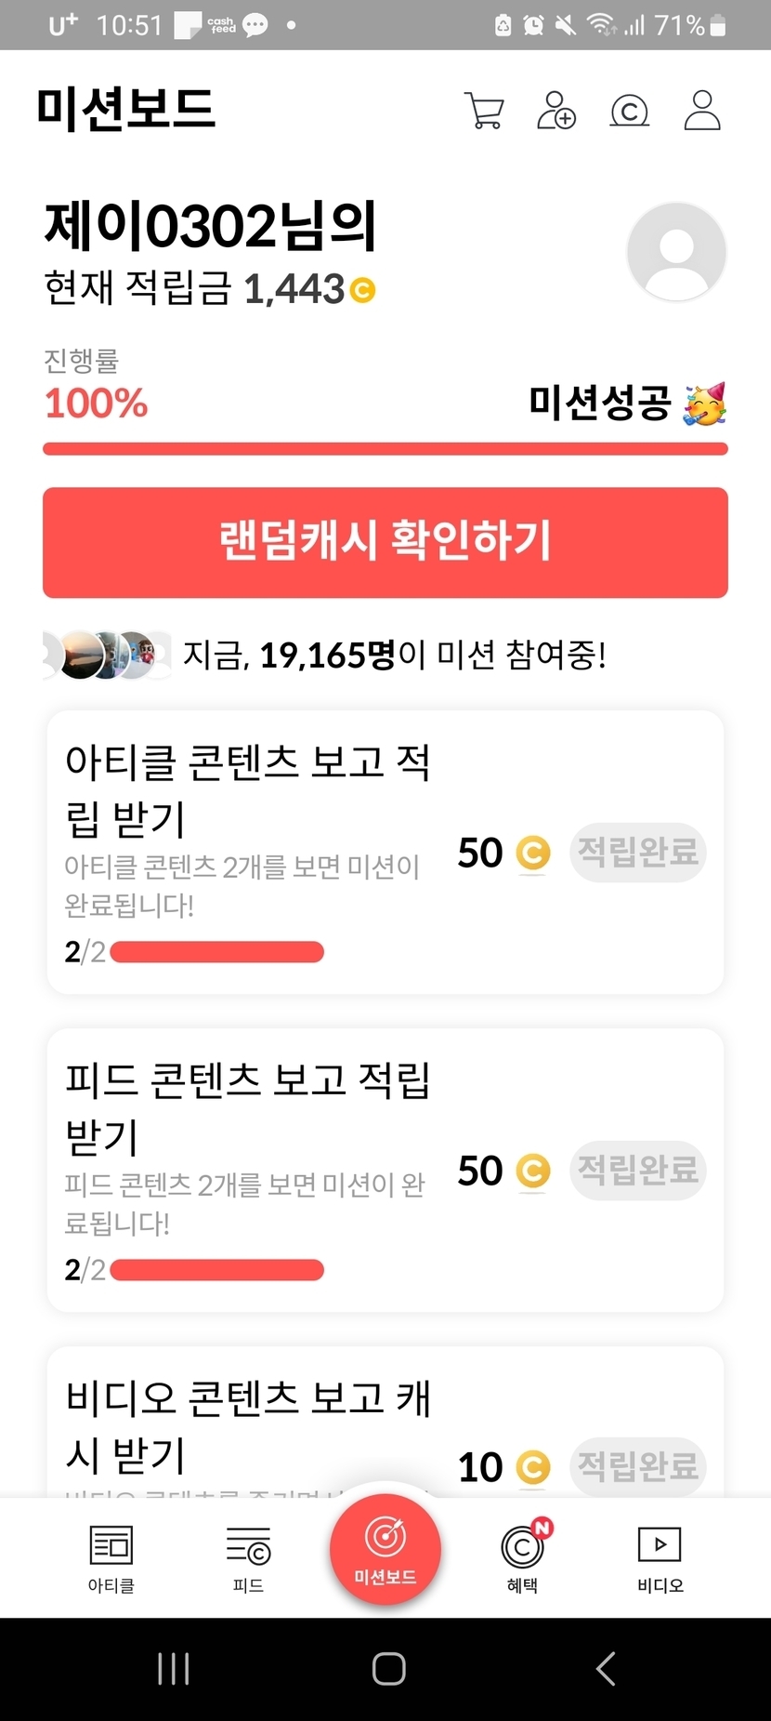Viewport: 771px width, 1721px height.
Task: Tap 적립완료 button for 비디오 콘텐츠 mission
Action: [637, 1466]
